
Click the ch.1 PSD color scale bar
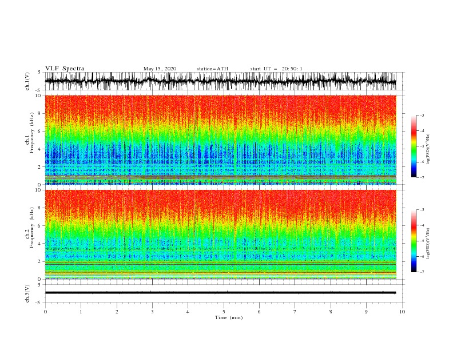coord(414,146)
